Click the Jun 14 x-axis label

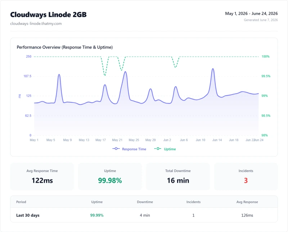coord(217,140)
